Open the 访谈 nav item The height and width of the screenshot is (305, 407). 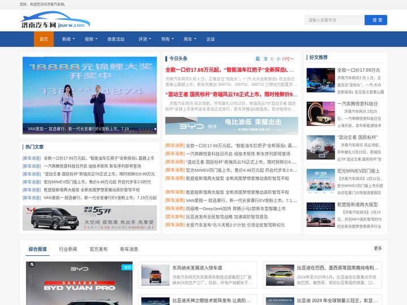[210, 39]
